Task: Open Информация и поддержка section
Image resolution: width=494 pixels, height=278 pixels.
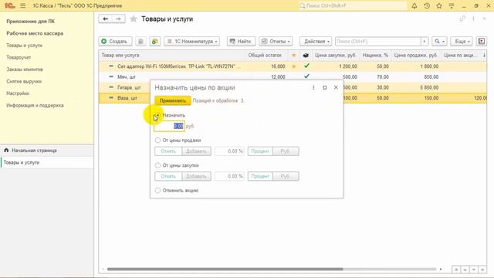Action: [x=35, y=105]
